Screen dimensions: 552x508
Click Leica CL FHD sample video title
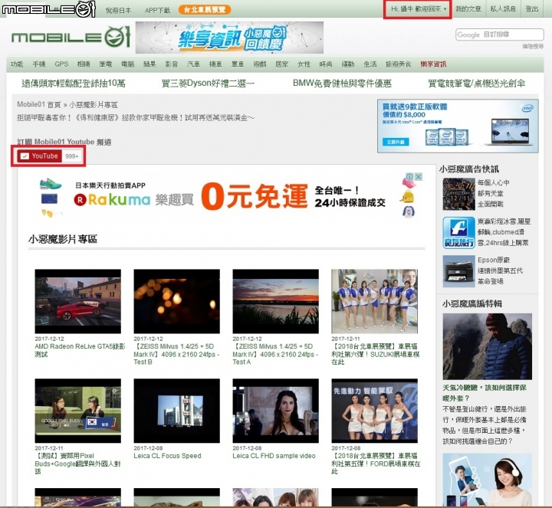point(274,456)
